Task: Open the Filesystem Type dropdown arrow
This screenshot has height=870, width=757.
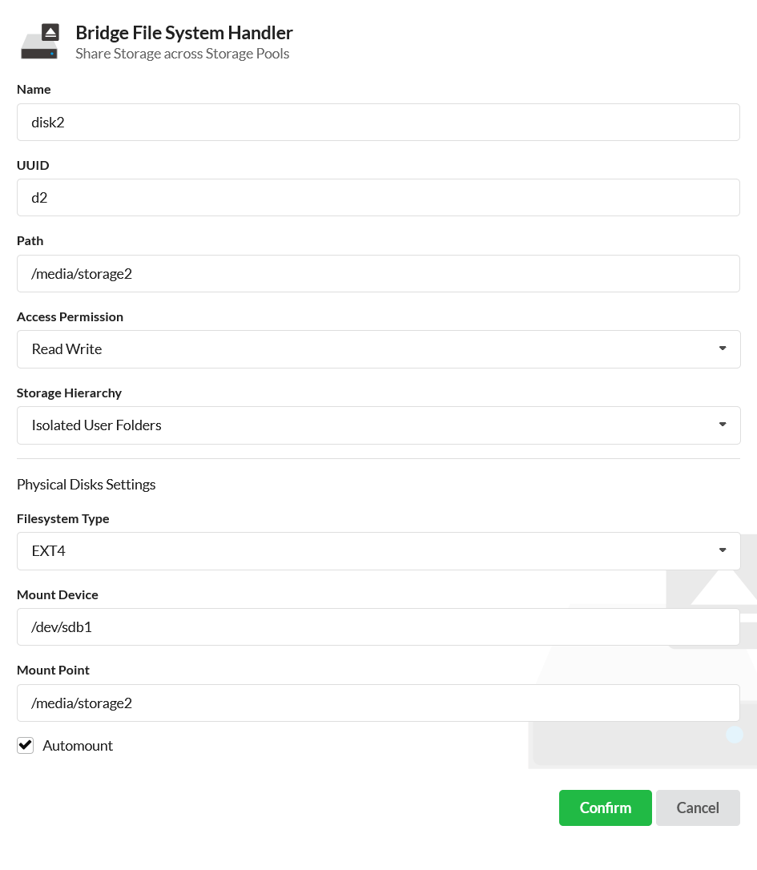Action: pyautogui.click(x=722, y=550)
